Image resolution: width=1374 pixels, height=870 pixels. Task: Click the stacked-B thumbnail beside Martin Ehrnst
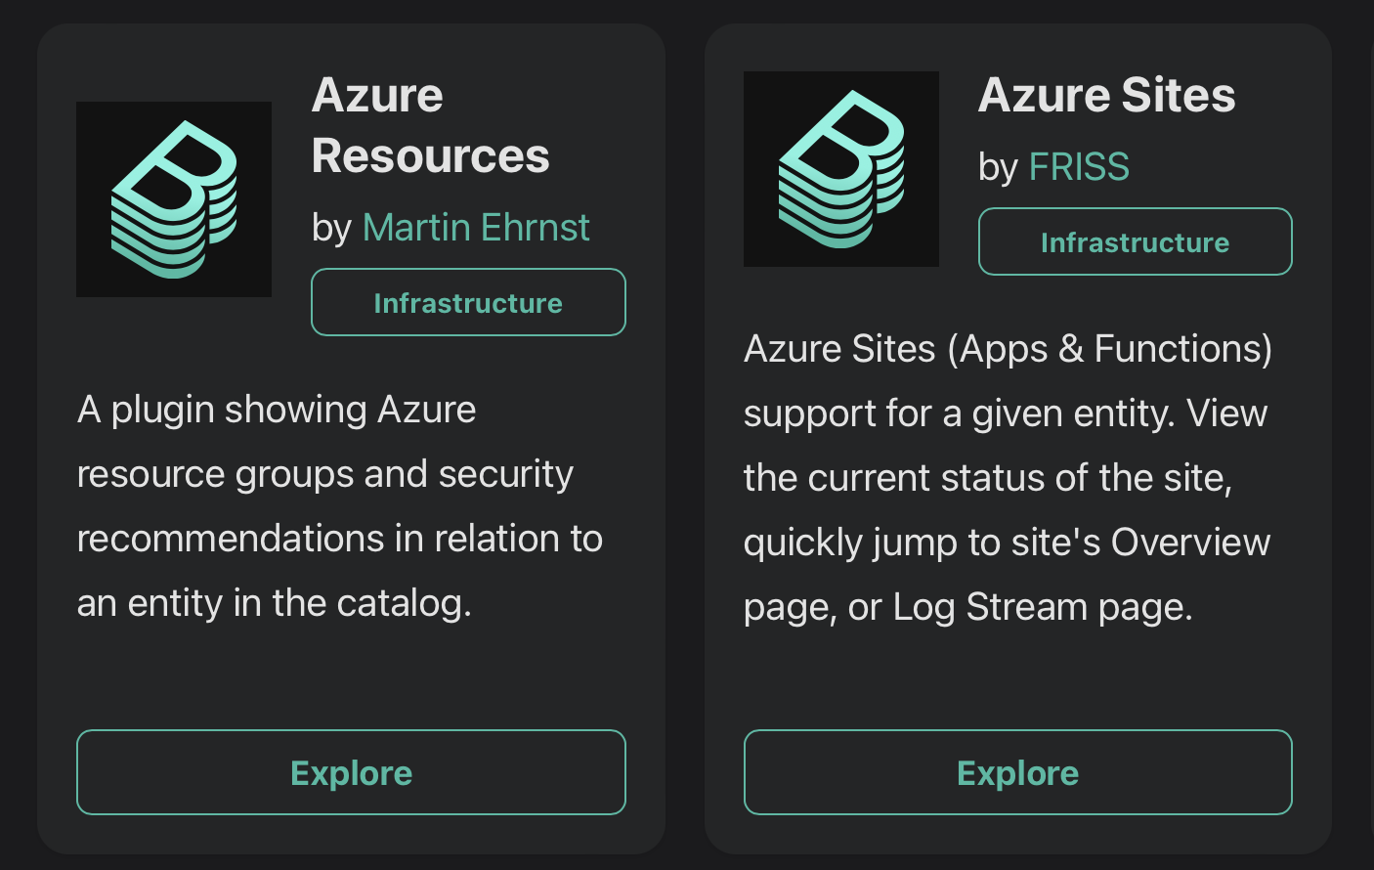tap(174, 199)
